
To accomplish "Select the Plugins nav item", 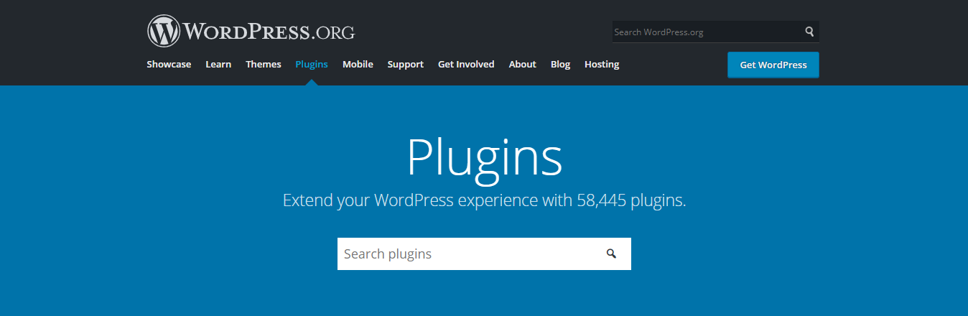I will coord(312,64).
